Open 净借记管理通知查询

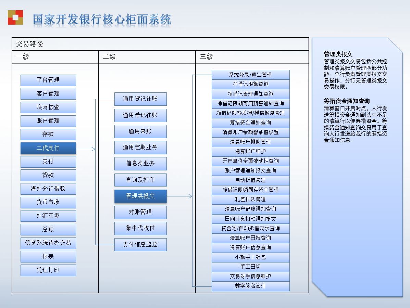coord(250,94)
